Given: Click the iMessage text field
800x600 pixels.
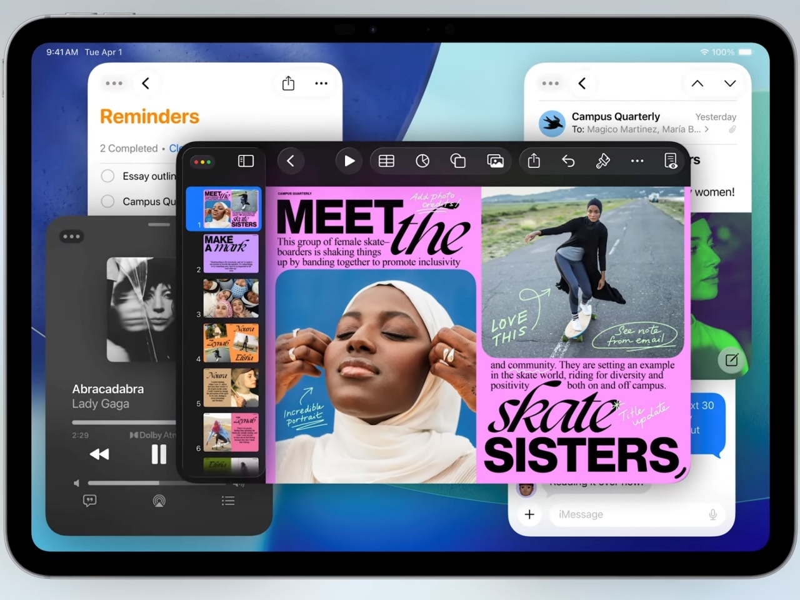Looking at the screenshot, I should [x=636, y=514].
